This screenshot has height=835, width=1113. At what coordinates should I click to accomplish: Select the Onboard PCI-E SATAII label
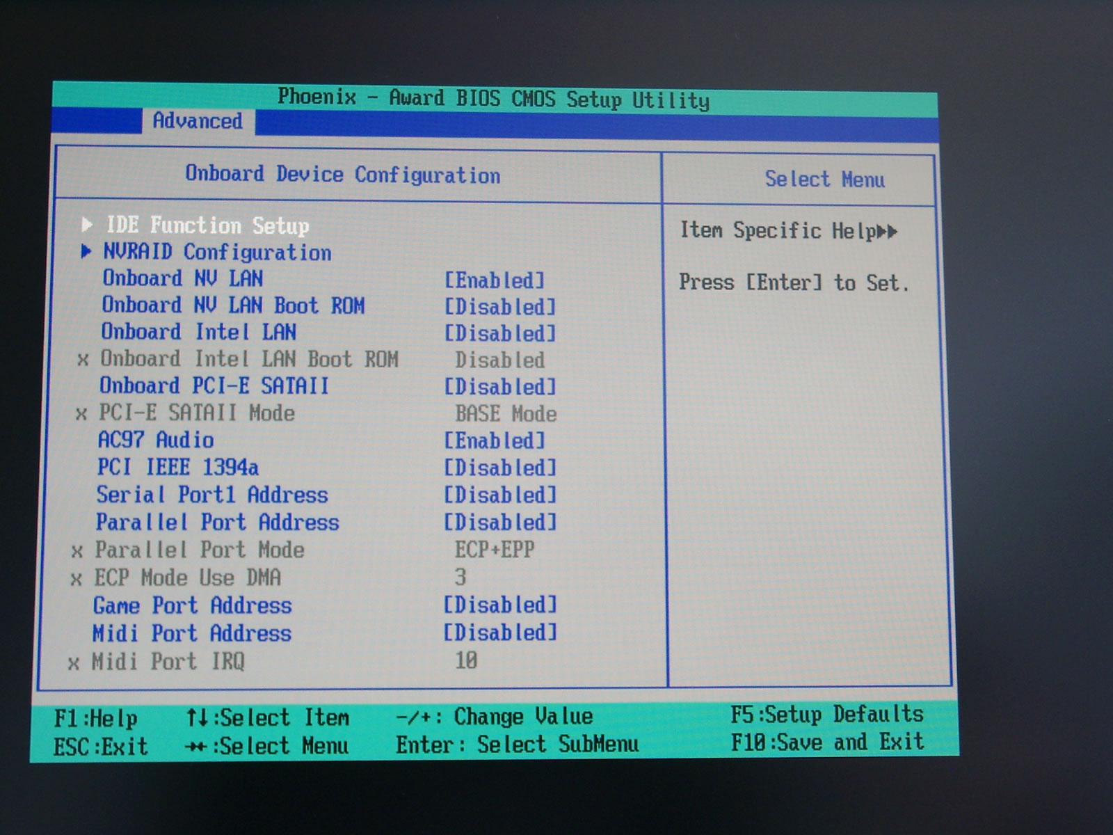coord(214,385)
